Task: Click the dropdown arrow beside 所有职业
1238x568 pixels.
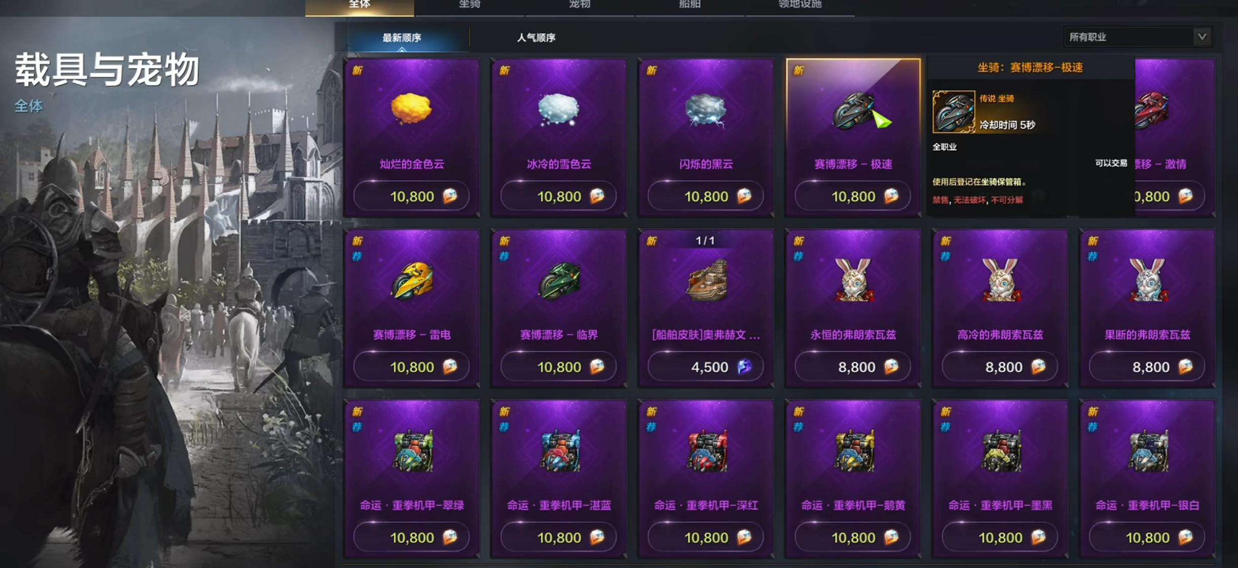Action: click(1202, 37)
